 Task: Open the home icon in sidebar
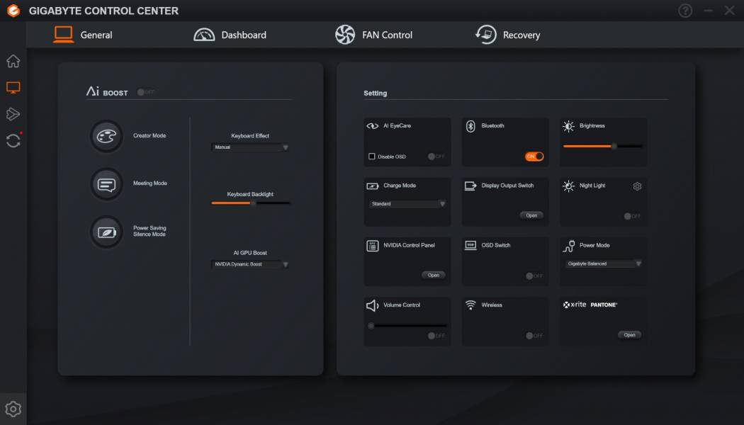click(x=13, y=61)
